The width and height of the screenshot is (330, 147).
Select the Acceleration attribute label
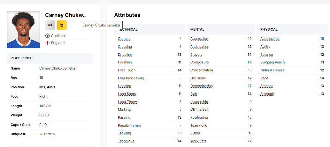point(270,39)
